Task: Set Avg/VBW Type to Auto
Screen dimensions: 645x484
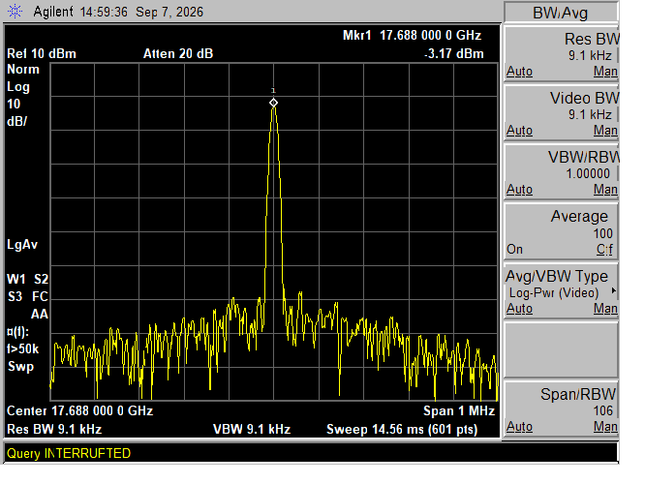Action: pyautogui.click(x=519, y=309)
